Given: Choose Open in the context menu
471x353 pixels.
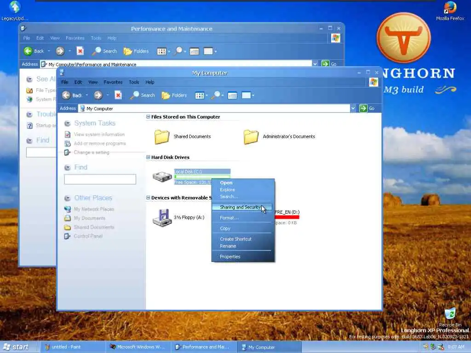Looking at the screenshot, I should click(243, 182).
